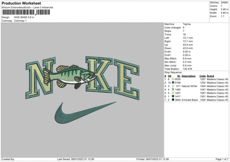Screen dimensions: 230x162
Task: Select the 'Page 1 of 1' indicator
Action: click(x=222, y=159)
